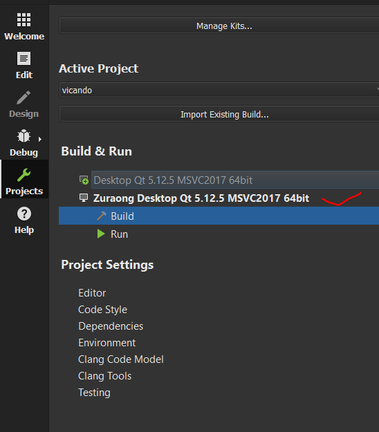This screenshot has height=432, width=379.
Task: Open the Welcome mode grid icon
Action: point(24,20)
